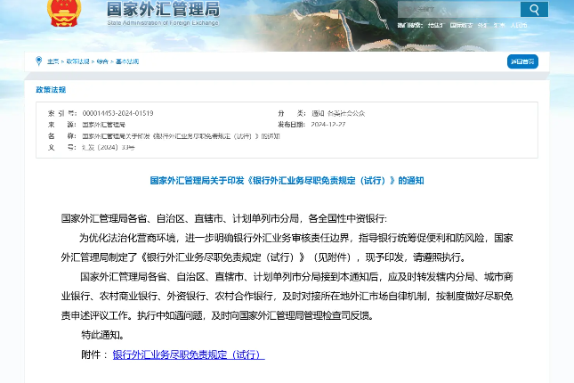
Task: Click the magnifier search button
Action: (534, 9)
